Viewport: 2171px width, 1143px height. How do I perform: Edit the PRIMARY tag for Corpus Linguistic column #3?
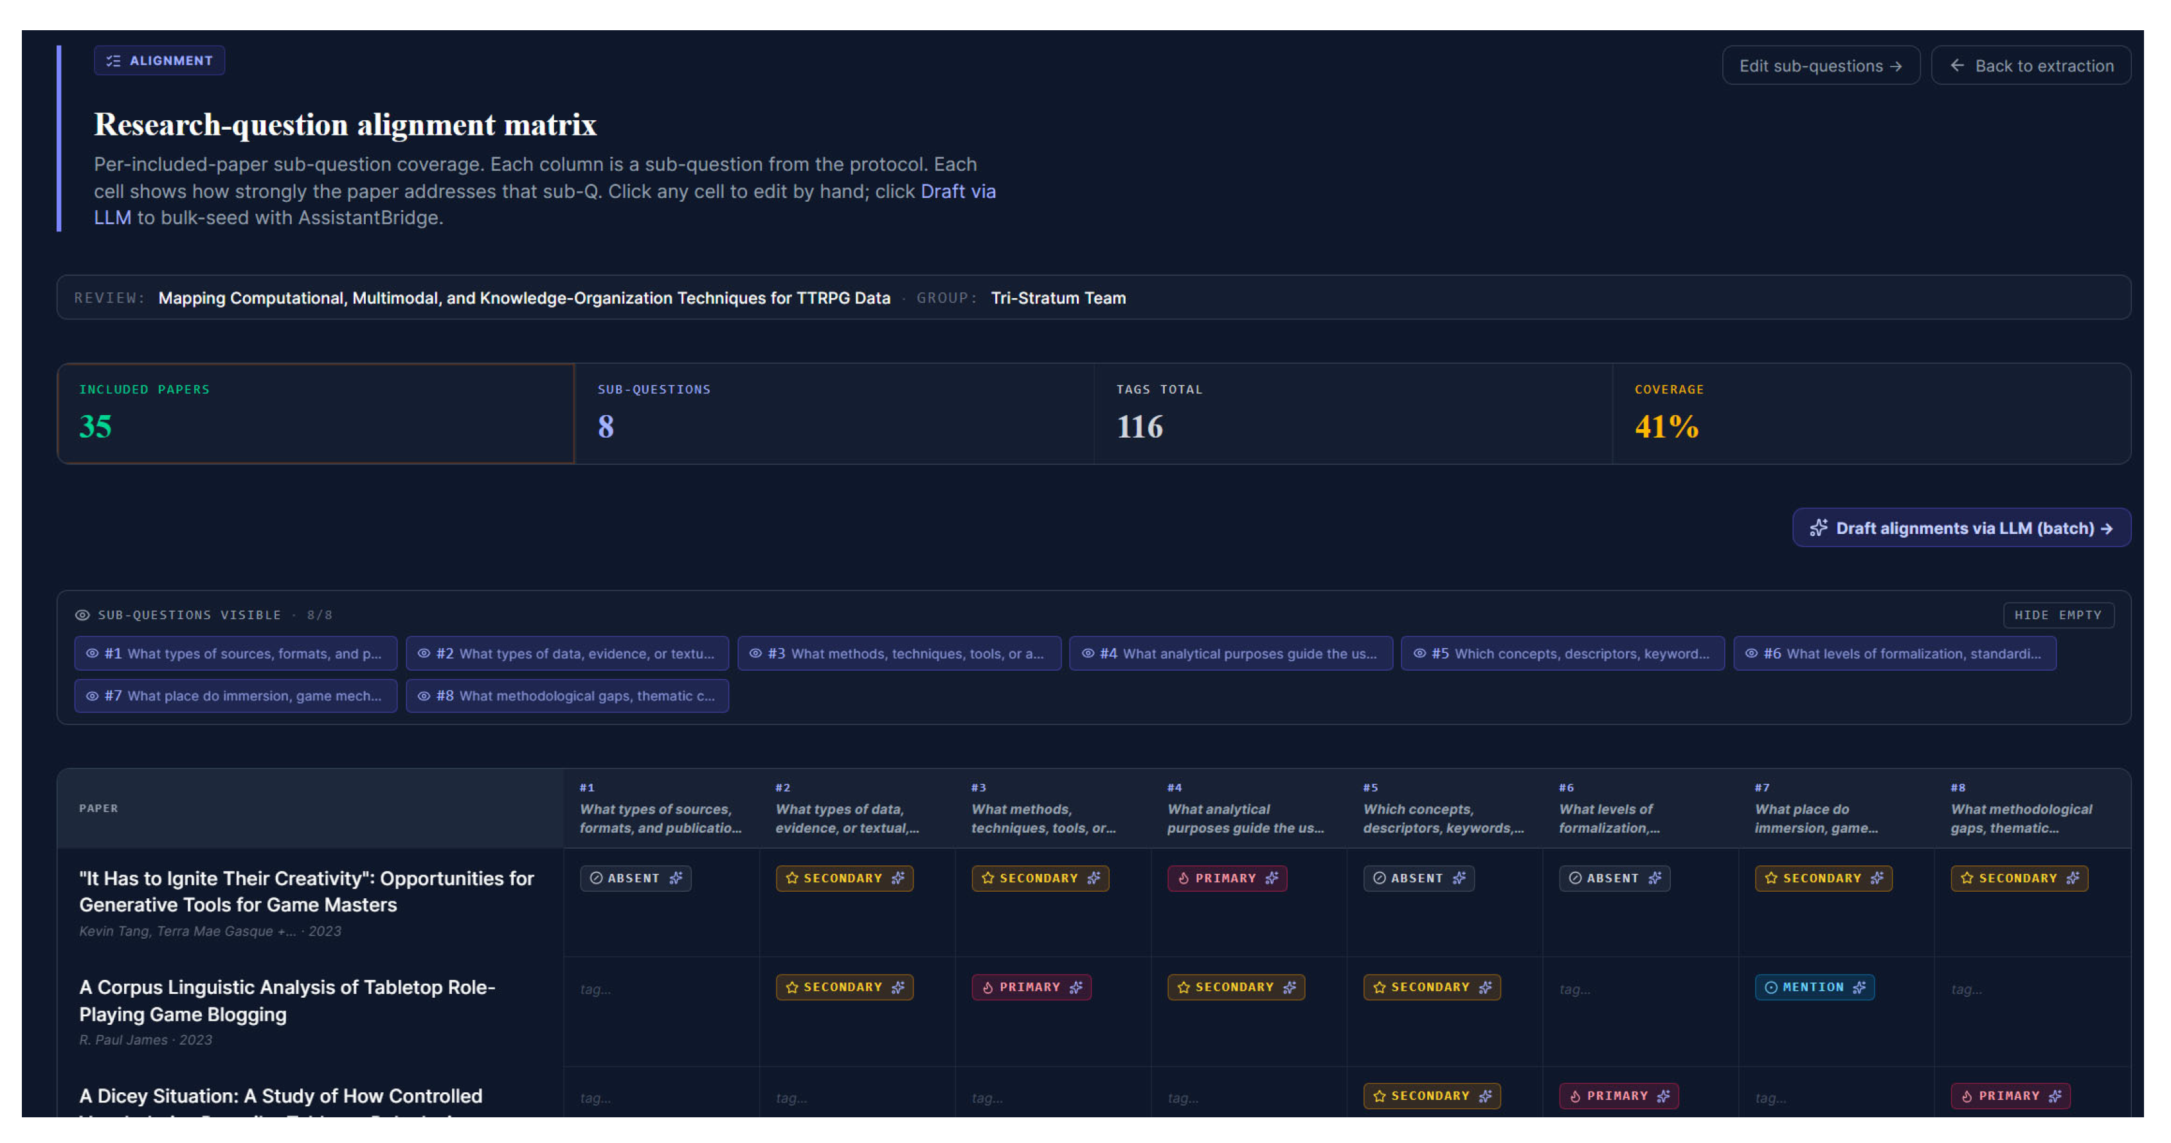click(1032, 987)
